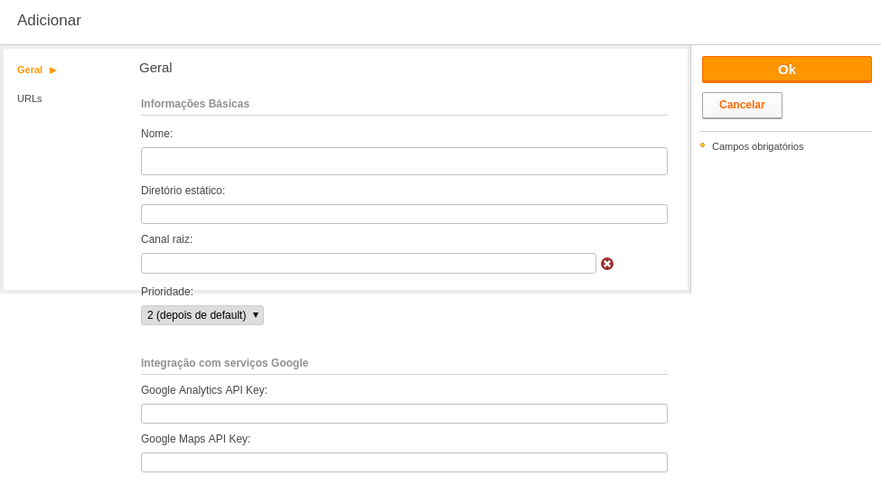
Task: Click the Cancelar button
Action: point(742,105)
